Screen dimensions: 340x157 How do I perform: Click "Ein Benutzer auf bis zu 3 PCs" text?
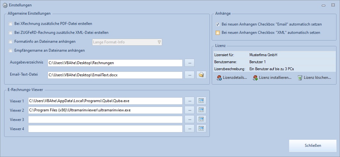click(272, 69)
